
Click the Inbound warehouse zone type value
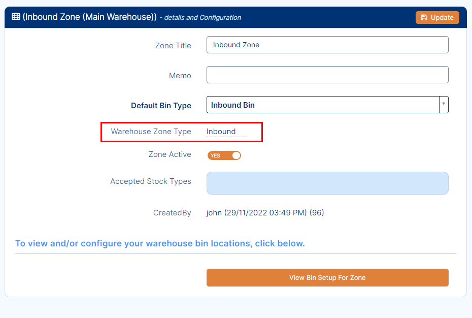tap(221, 132)
